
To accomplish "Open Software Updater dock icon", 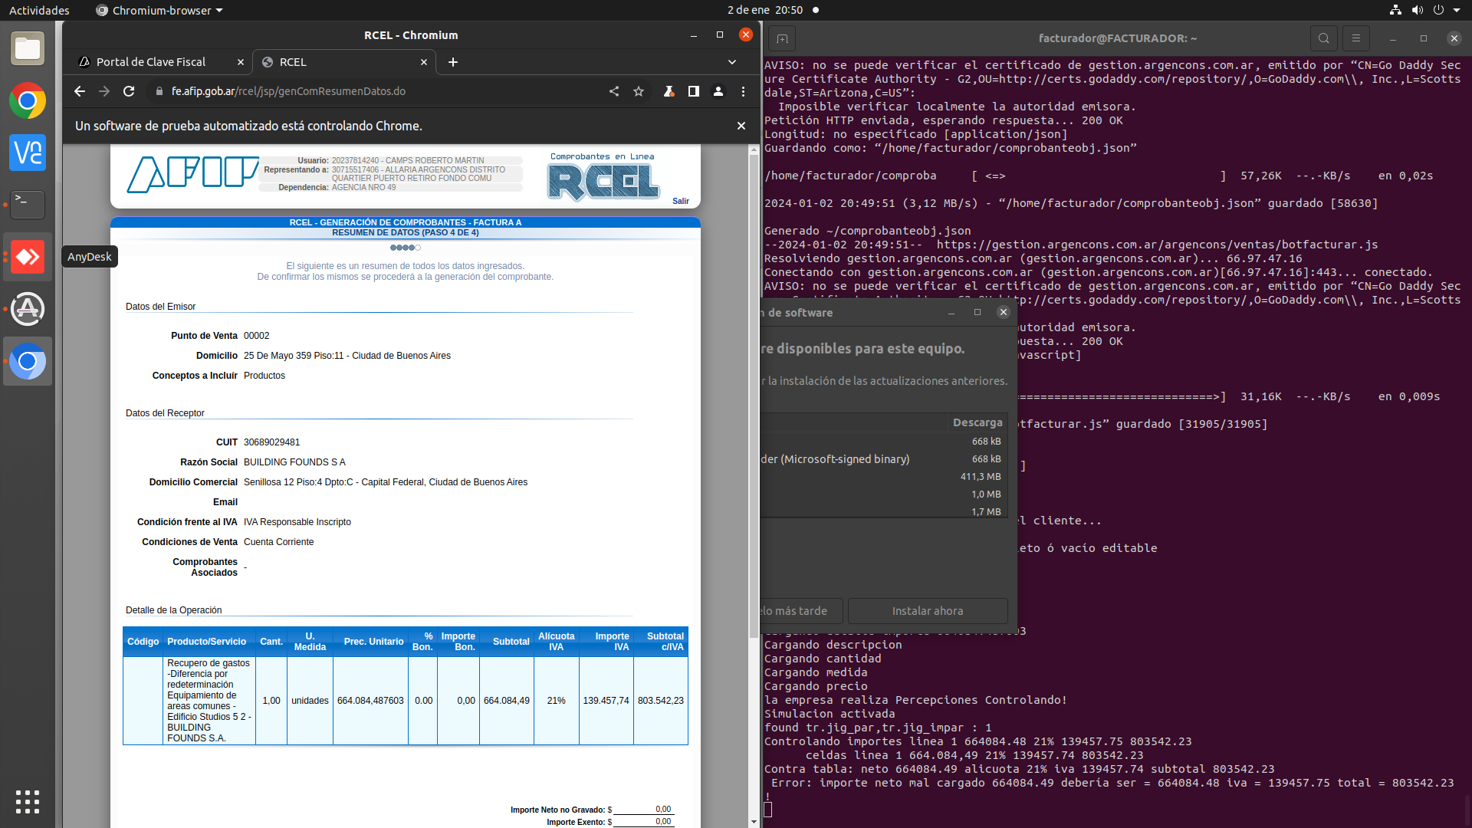I will click(28, 309).
